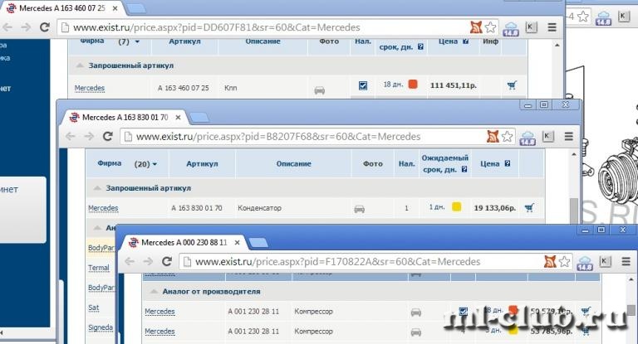Open new tab in the A 000 230 88 11 window

click(258, 243)
